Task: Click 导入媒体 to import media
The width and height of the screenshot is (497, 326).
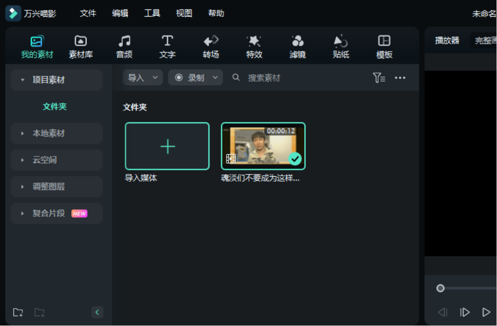Action: 167,146
